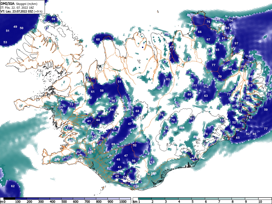Click the map value 68
Viewport: 272px width, 204px height.
tap(137, 111)
